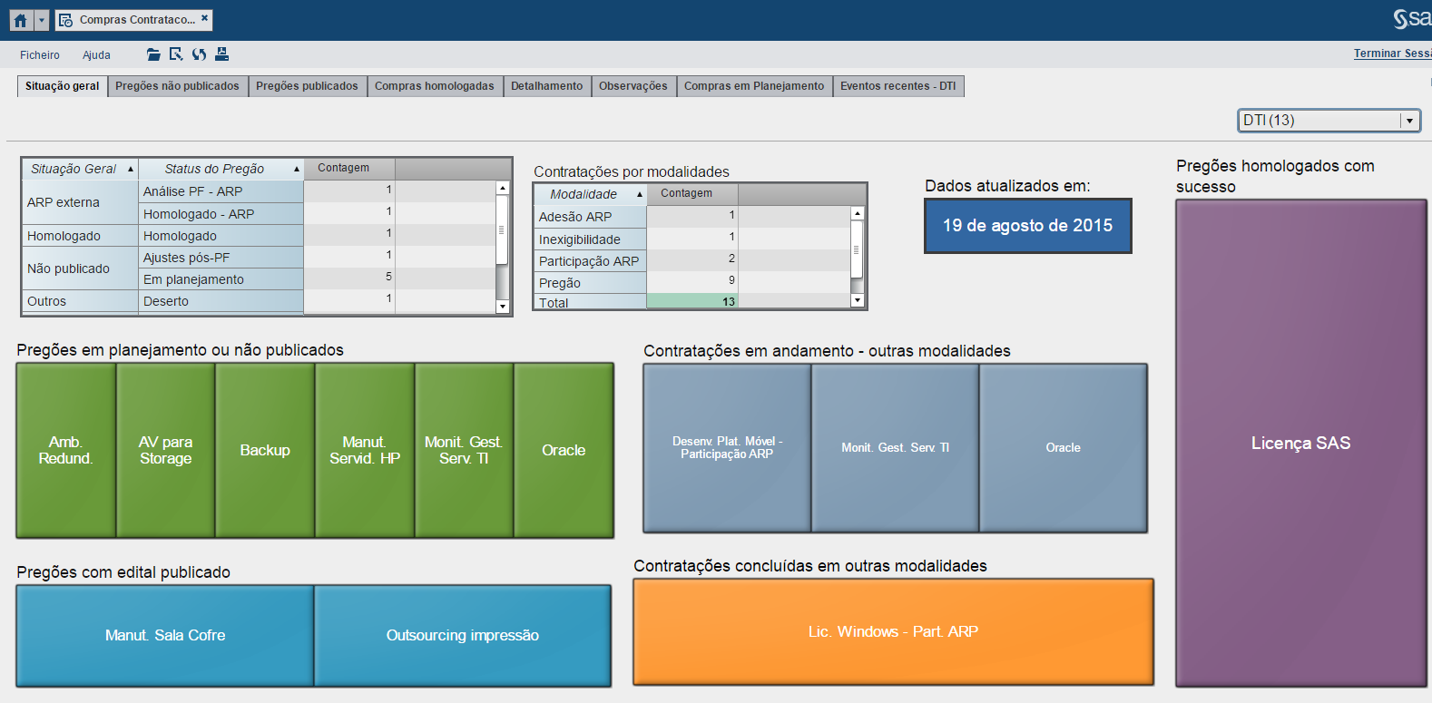Select the Compras Contrataco... report tab
This screenshot has height=703, width=1432.
click(x=134, y=20)
